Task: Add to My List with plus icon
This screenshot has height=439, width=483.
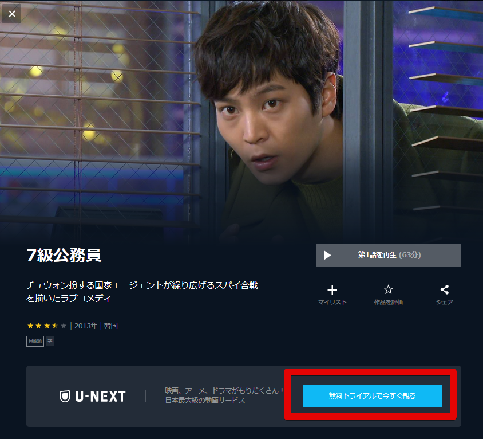Action: point(332,289)
